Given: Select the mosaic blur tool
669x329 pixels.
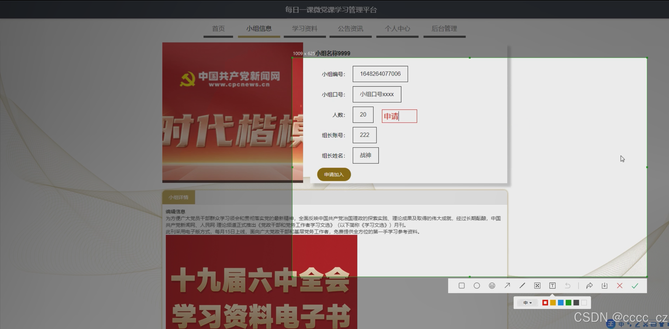Looking at the screenshot, I should [x=537, y=286].
